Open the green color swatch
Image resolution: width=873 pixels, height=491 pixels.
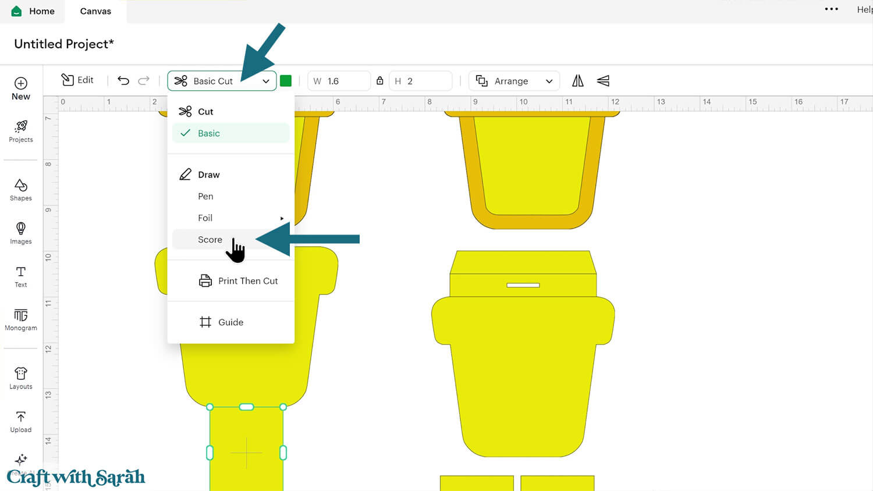(286, 81)
